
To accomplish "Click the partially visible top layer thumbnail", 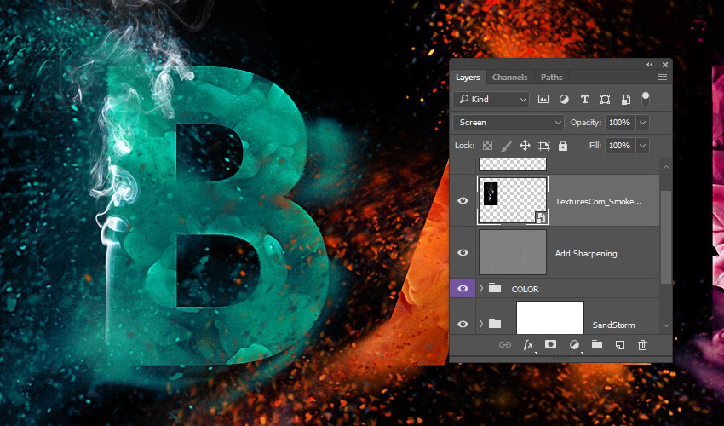I will [513, 164].
